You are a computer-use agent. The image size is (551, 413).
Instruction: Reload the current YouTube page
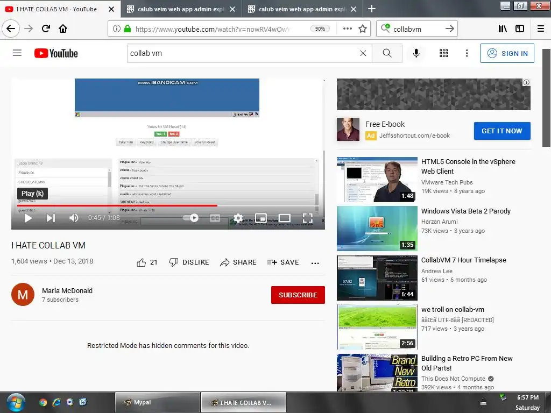pos(46,29)
